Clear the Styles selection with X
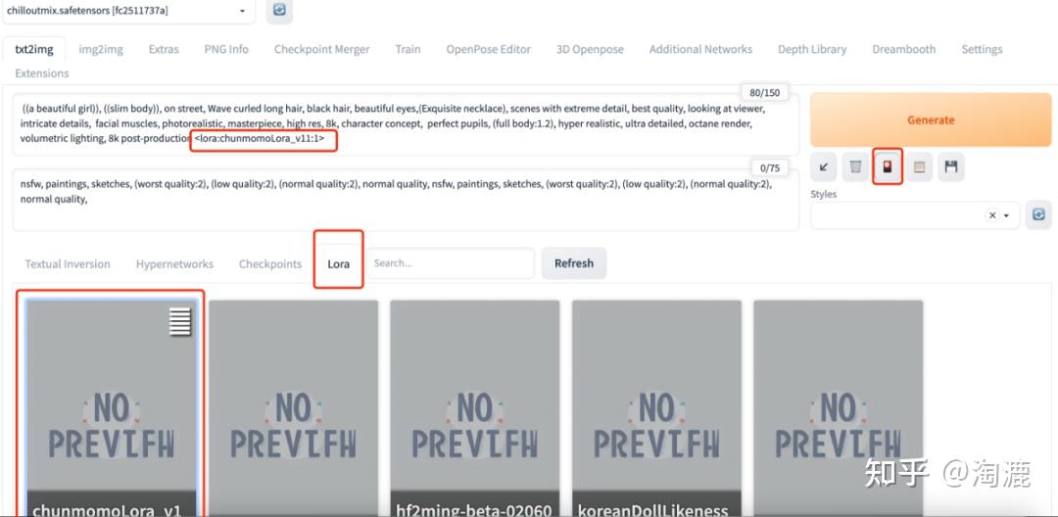 (991, 215)
